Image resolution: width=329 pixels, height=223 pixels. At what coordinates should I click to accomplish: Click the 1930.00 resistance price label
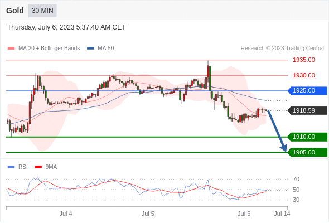click(x=304, y=75)
